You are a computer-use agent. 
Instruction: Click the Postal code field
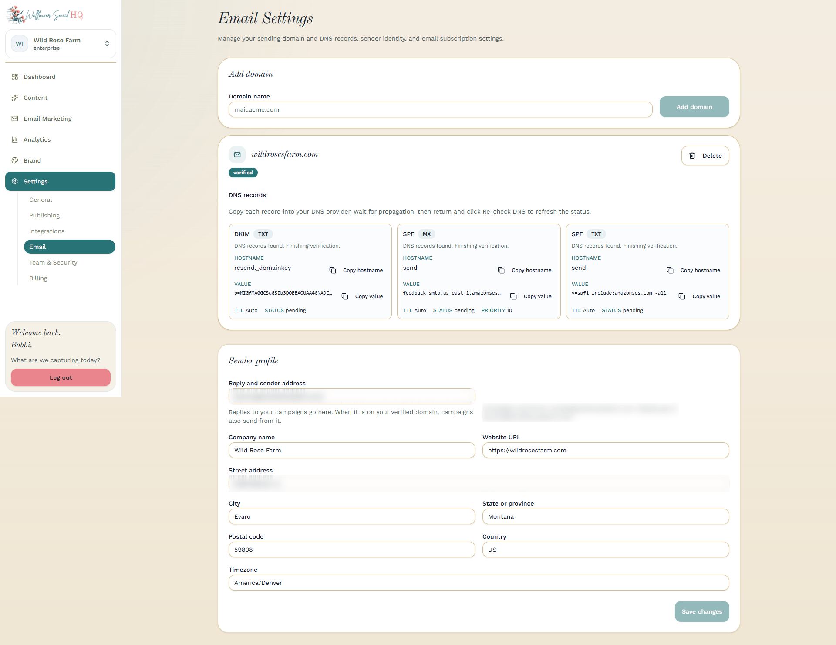click(x=352, y=550)
